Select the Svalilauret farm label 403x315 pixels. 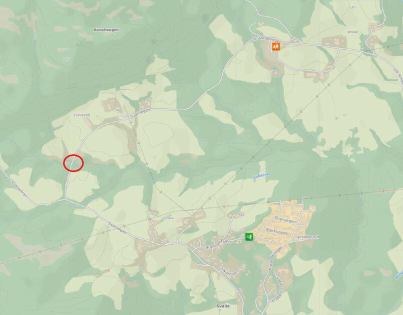pyautogui.click(x=81, y=115)
